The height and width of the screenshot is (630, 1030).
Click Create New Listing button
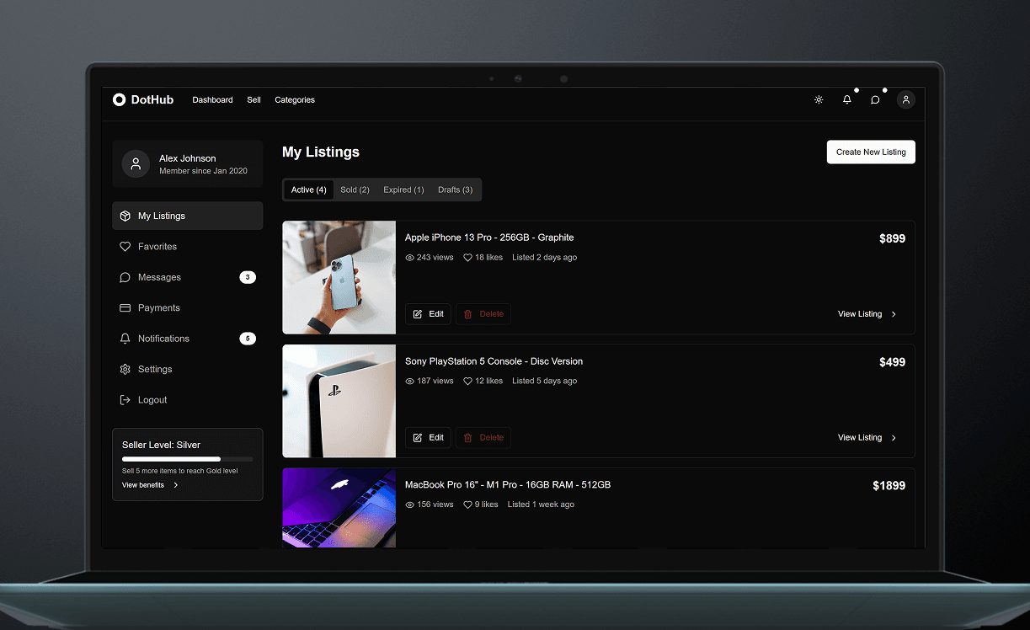(x=871, y=152)
